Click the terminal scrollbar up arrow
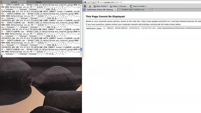Image resolution: width=201 pixels, height=113 pixels. point(81,52)
